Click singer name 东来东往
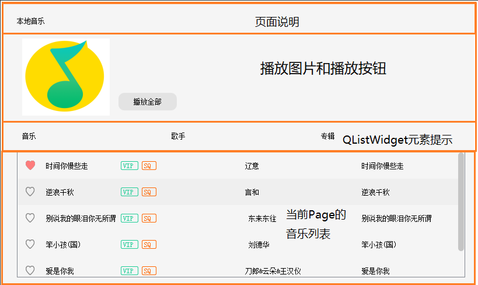This screenshot has height=285, width=478. (x=262, y=218)
